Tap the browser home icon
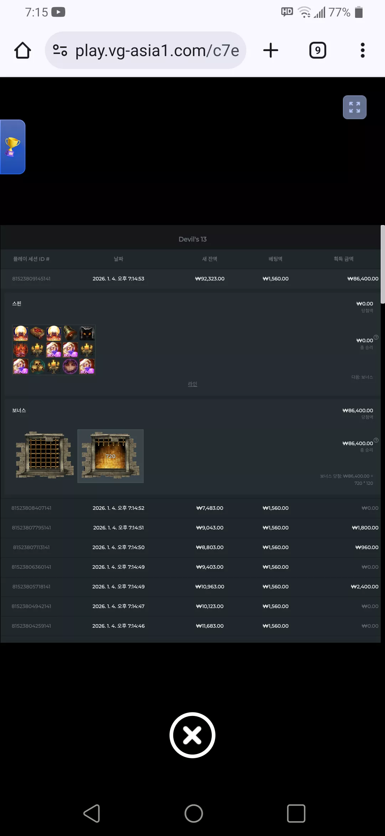385x836 pixels. [x=22, y=50]
